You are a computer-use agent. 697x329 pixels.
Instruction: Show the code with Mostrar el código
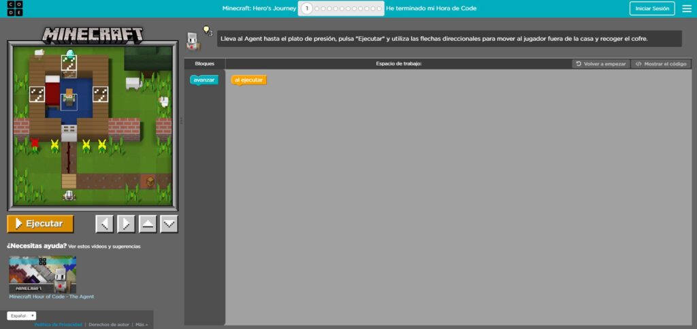point(660,64)
